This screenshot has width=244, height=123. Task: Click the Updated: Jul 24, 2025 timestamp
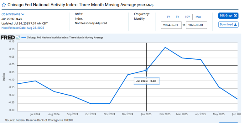tap(24, 24)
